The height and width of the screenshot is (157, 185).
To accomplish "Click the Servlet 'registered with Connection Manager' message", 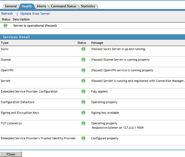I will (138, 81).
